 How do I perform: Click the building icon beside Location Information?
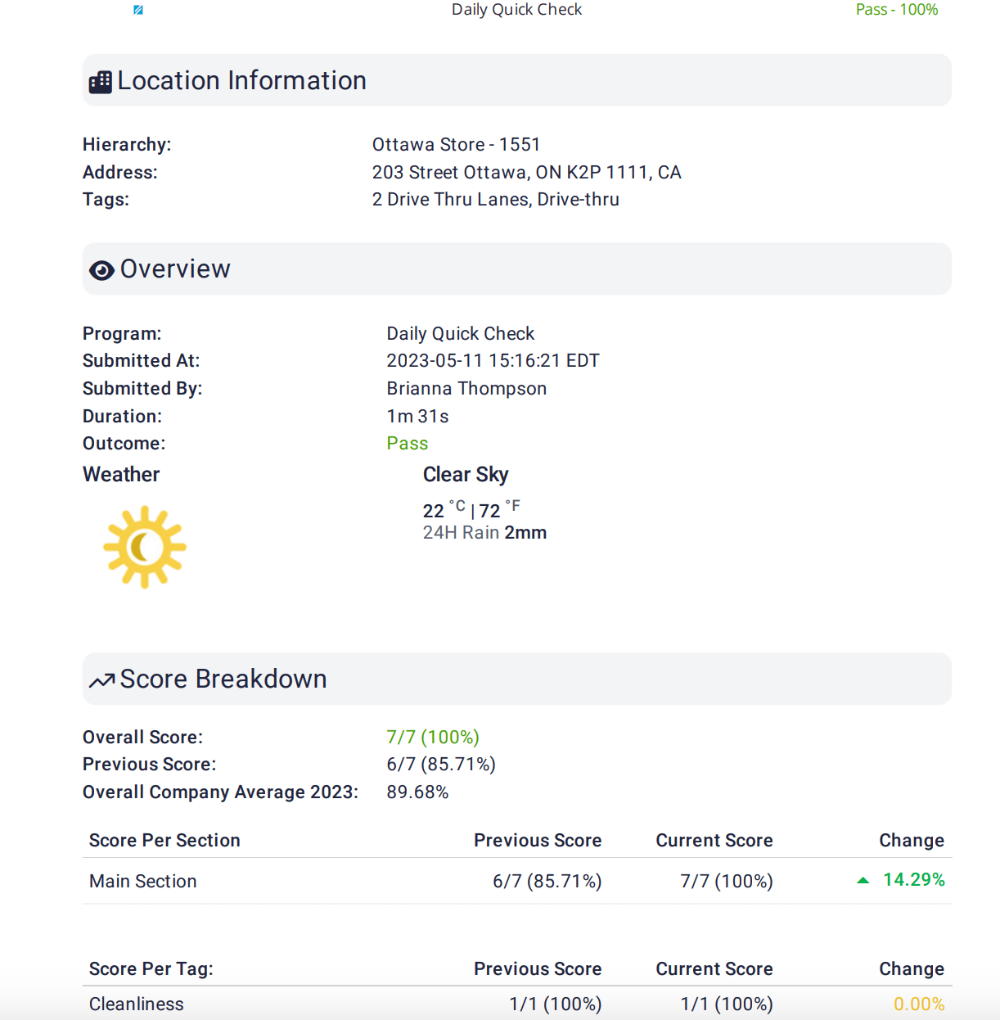pyautogui.click(x=101, y=82)
